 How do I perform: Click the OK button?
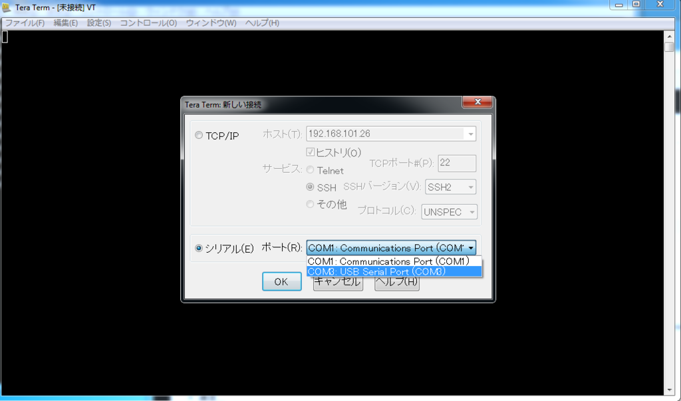coord(281,281)
